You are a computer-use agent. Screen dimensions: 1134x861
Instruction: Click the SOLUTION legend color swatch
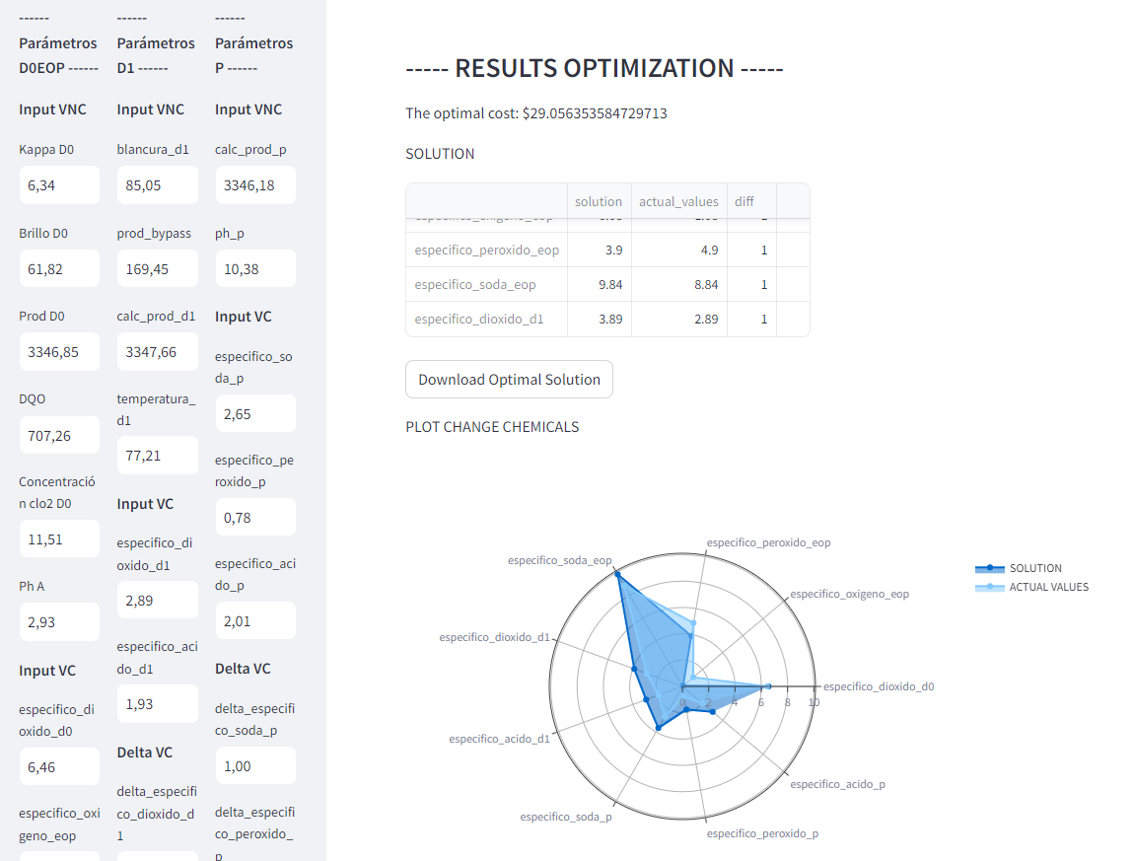[x=990, y=568]
